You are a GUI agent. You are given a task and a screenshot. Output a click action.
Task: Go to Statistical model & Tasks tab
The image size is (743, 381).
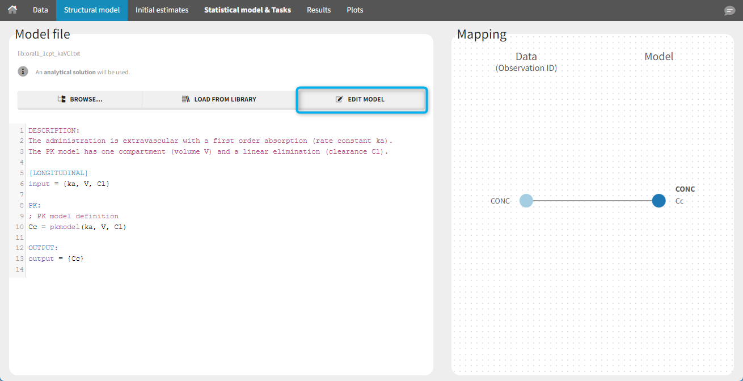click(x=247, y=10)
